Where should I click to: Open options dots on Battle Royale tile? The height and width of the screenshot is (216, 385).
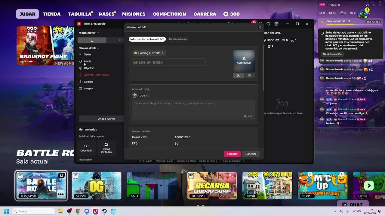tap(61, 194)
